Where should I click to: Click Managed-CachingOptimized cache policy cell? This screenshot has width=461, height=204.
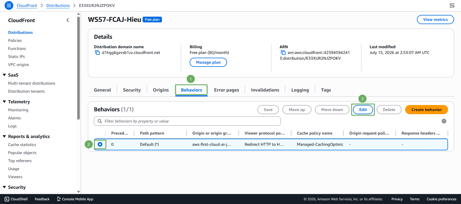pyautogui.click(x=320, y=144)
